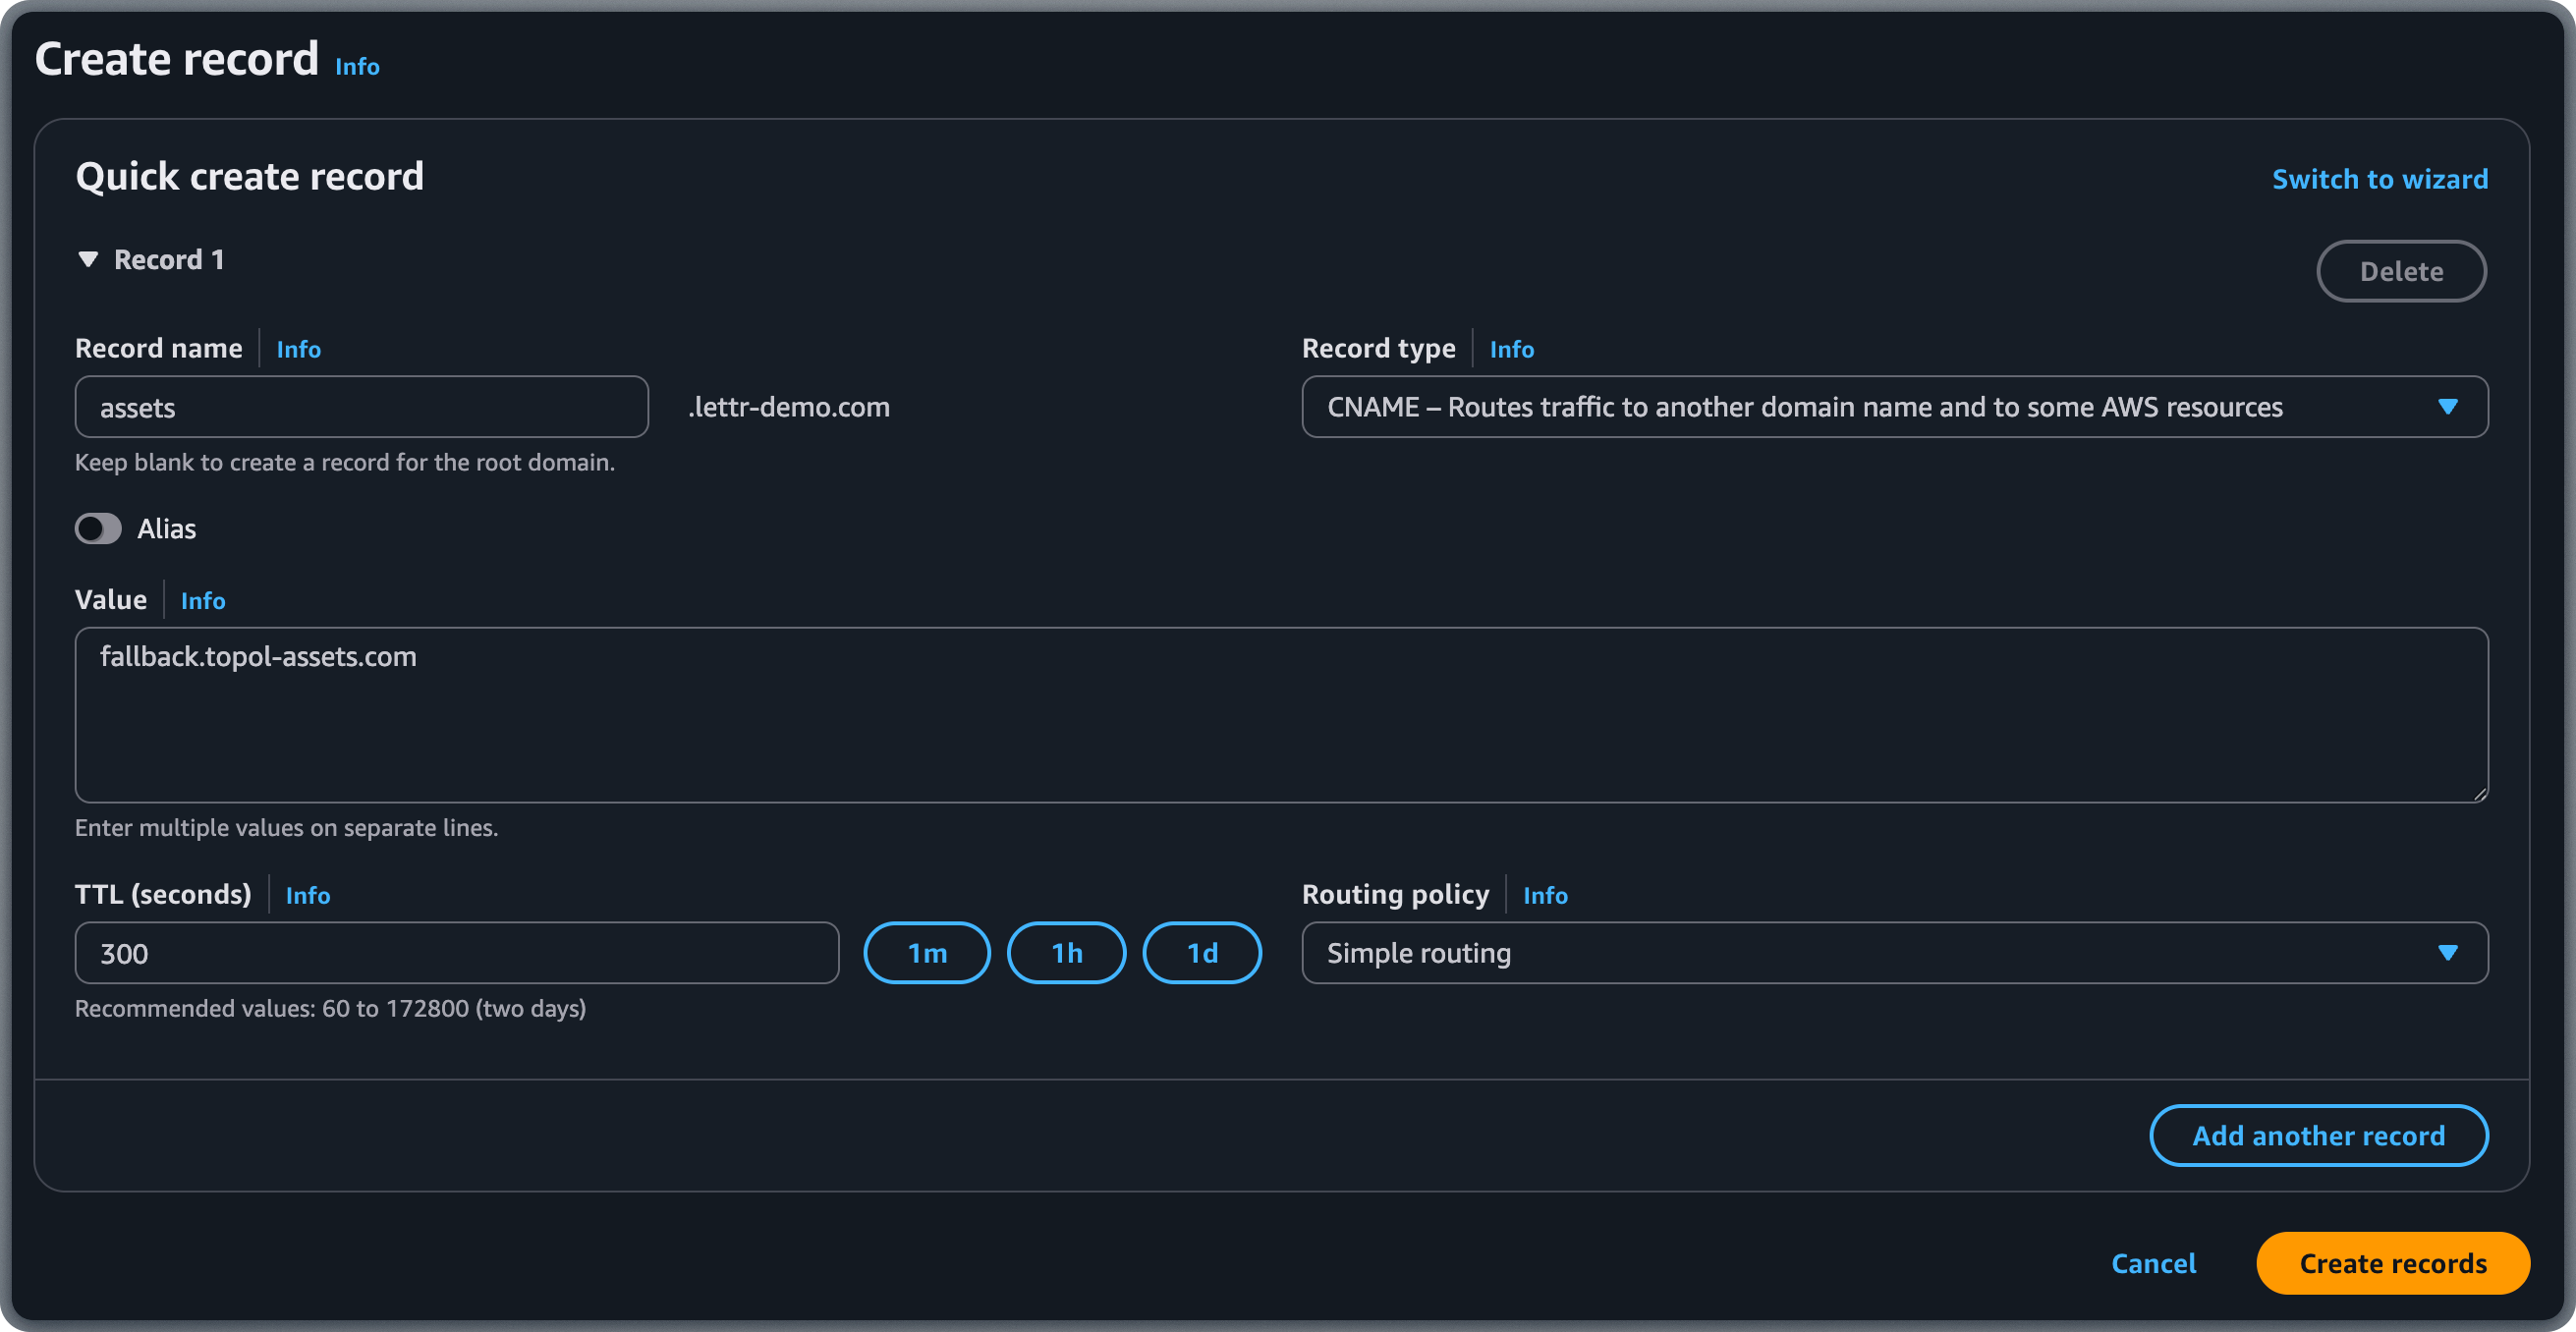Click Info beside the Record name label
This screenshot has height=1332, width=2576.
[x=298, y=348]
